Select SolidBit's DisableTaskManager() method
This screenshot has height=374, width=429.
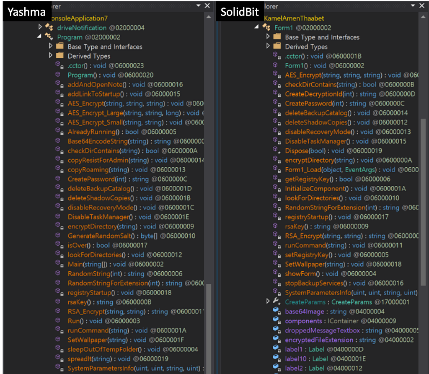tap(346, 141)
